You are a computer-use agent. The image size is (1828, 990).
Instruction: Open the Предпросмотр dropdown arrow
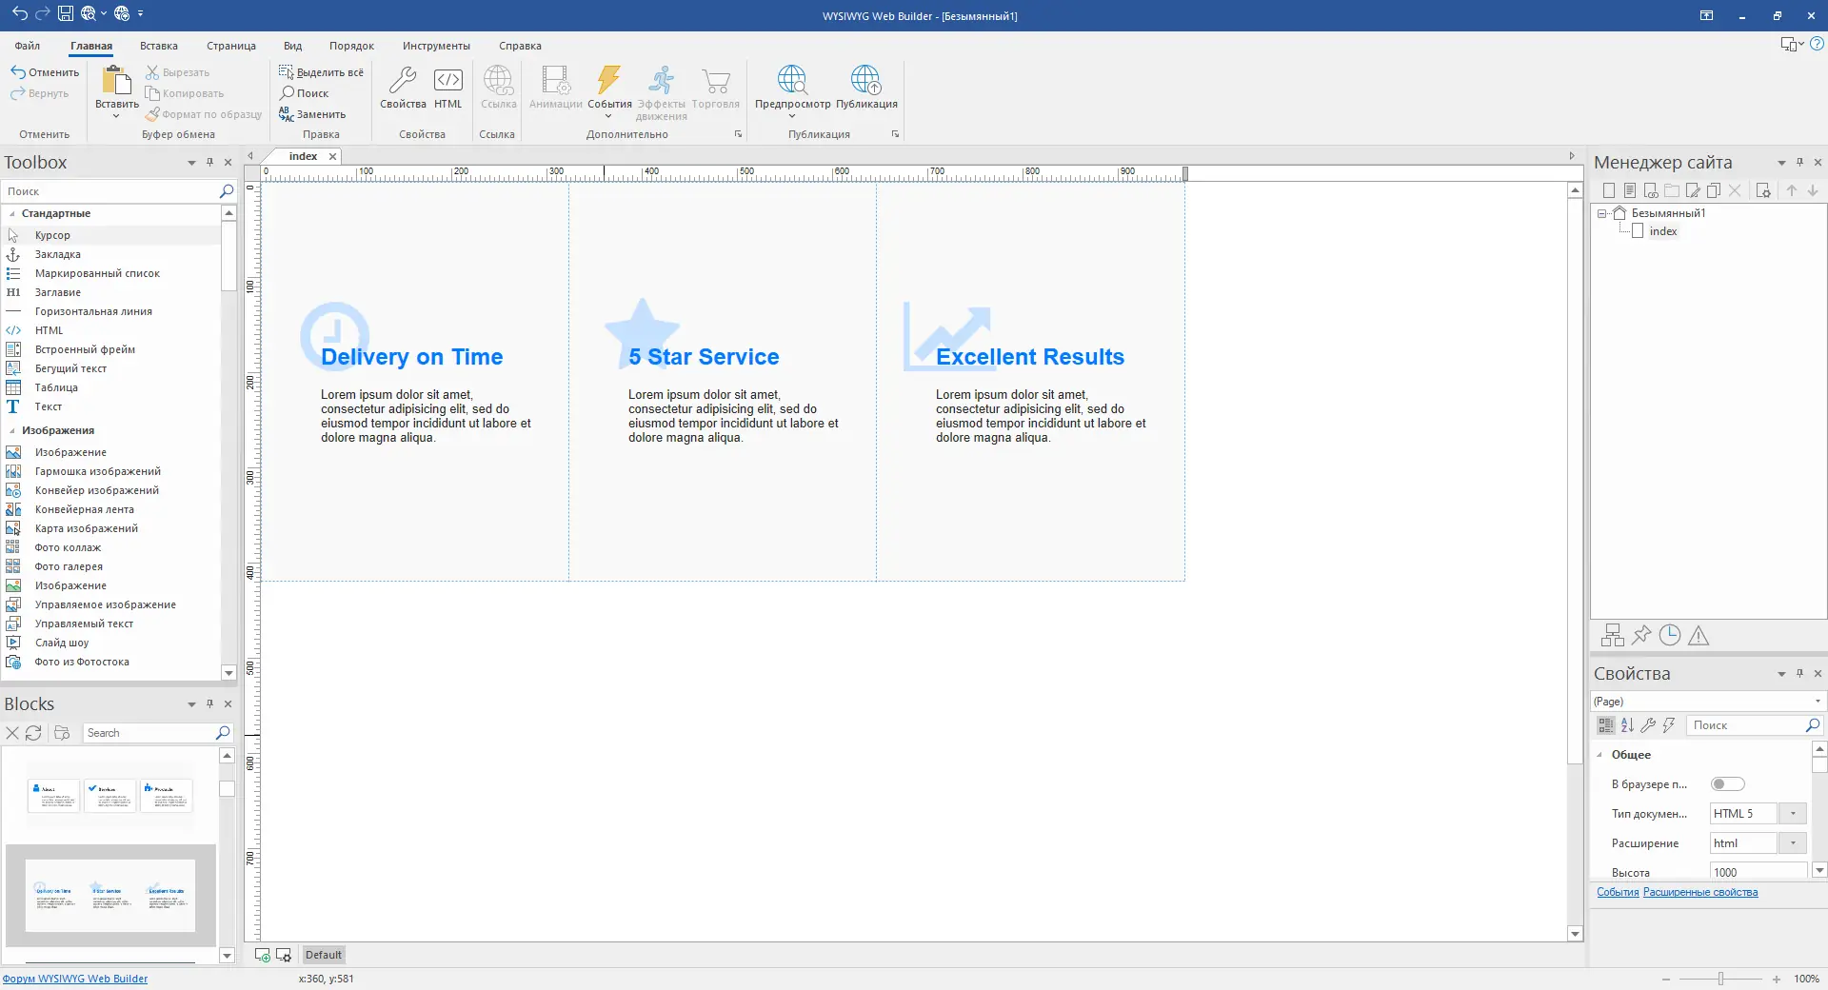(x=792, y=116)
